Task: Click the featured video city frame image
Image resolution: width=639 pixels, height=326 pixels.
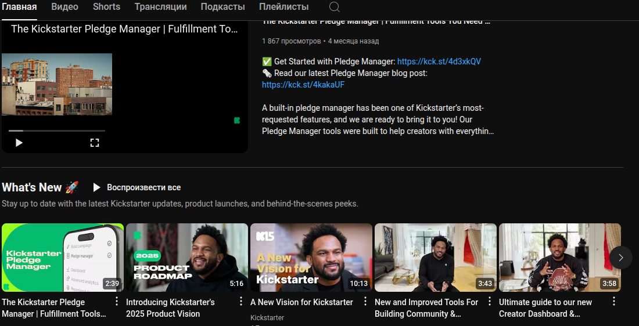Action: 57,84
